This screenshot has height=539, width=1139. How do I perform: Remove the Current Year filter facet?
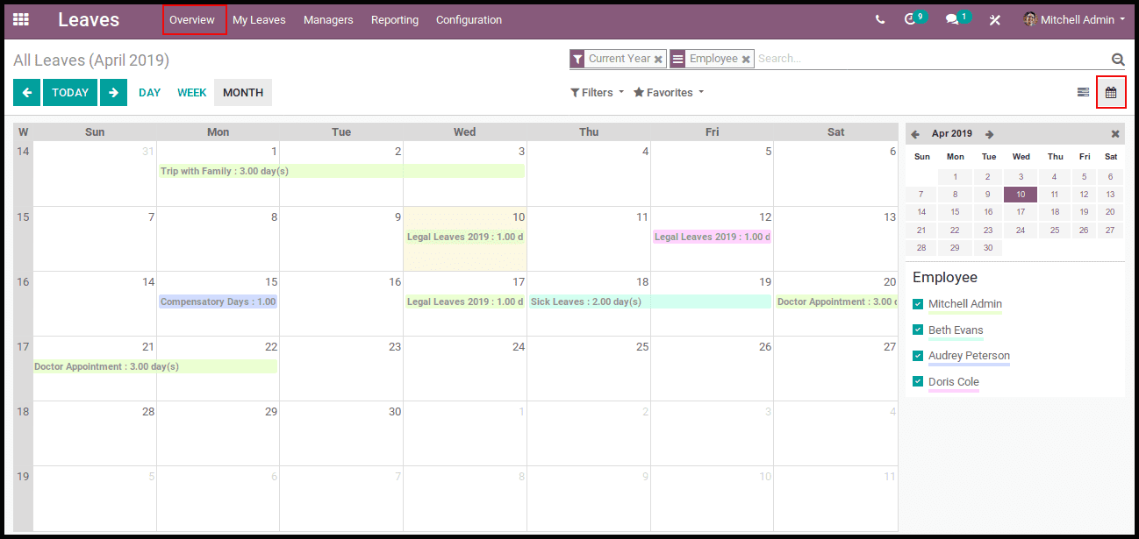[658, 60]
